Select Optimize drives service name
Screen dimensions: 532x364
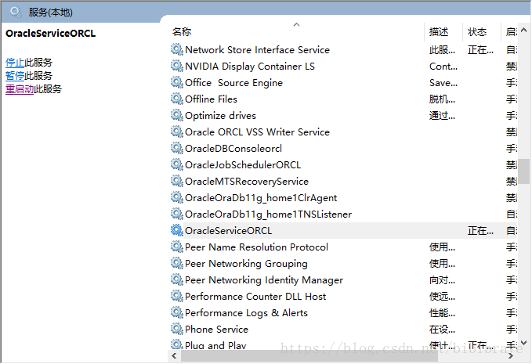(x=220, y=116)
